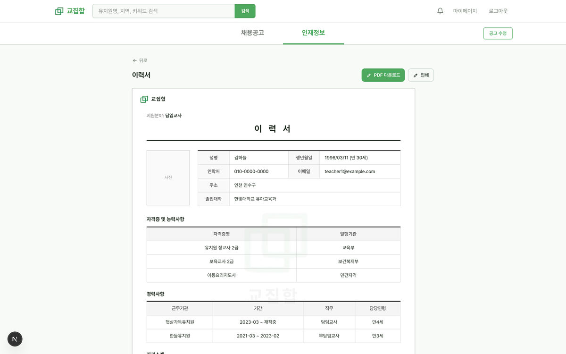Open 마이페이지 from the header
The image size is (566, 354).
(x=465, y=11)
